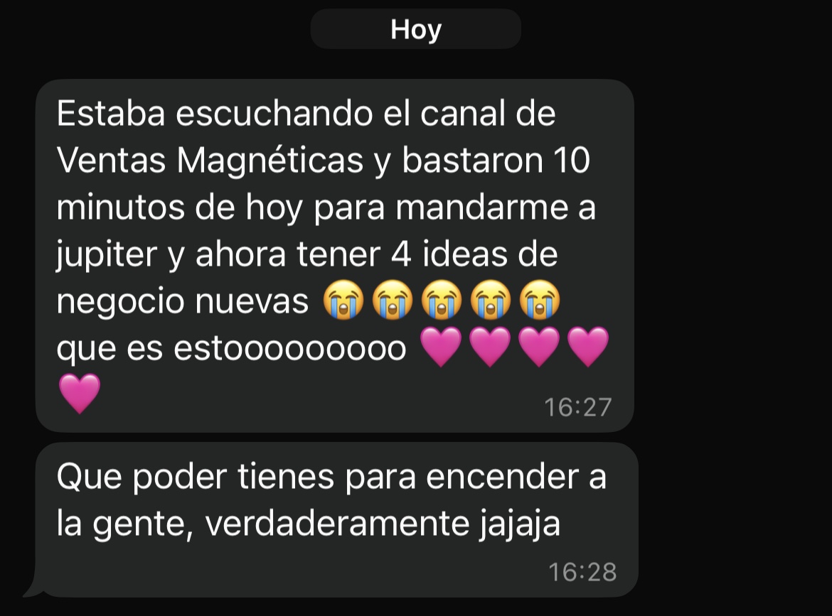The width and height of the screenshot is (832, 616).
Task: Tap the second pink heart emoji on that line
Action: pyautogui.click(x=490, y=347)
